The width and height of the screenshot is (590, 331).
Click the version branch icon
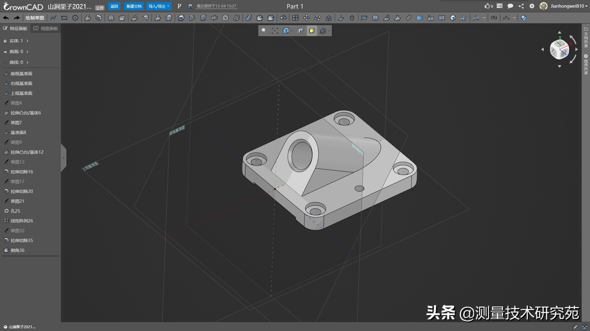[180, 6]
